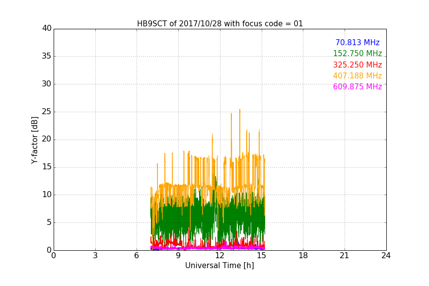Select the 325.250 MHz legend entry
Viewport: 429px width, 286px height.
(x=357, y=65)
